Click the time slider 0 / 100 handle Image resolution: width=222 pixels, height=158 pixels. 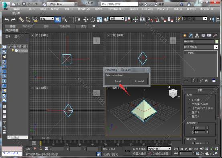[46, 138]
